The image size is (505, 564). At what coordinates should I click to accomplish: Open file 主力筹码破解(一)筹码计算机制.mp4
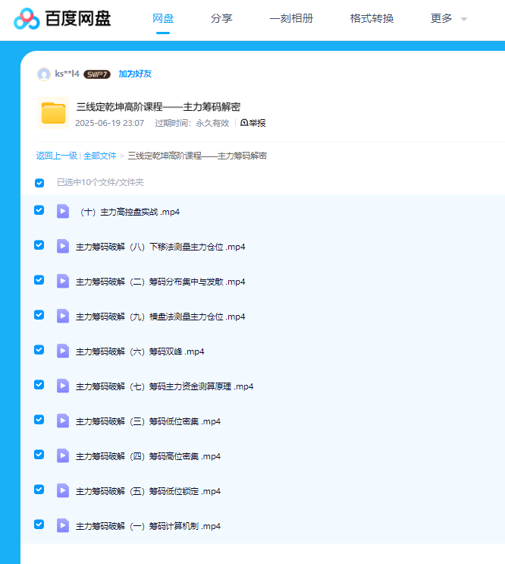click(x=149, y=526)
